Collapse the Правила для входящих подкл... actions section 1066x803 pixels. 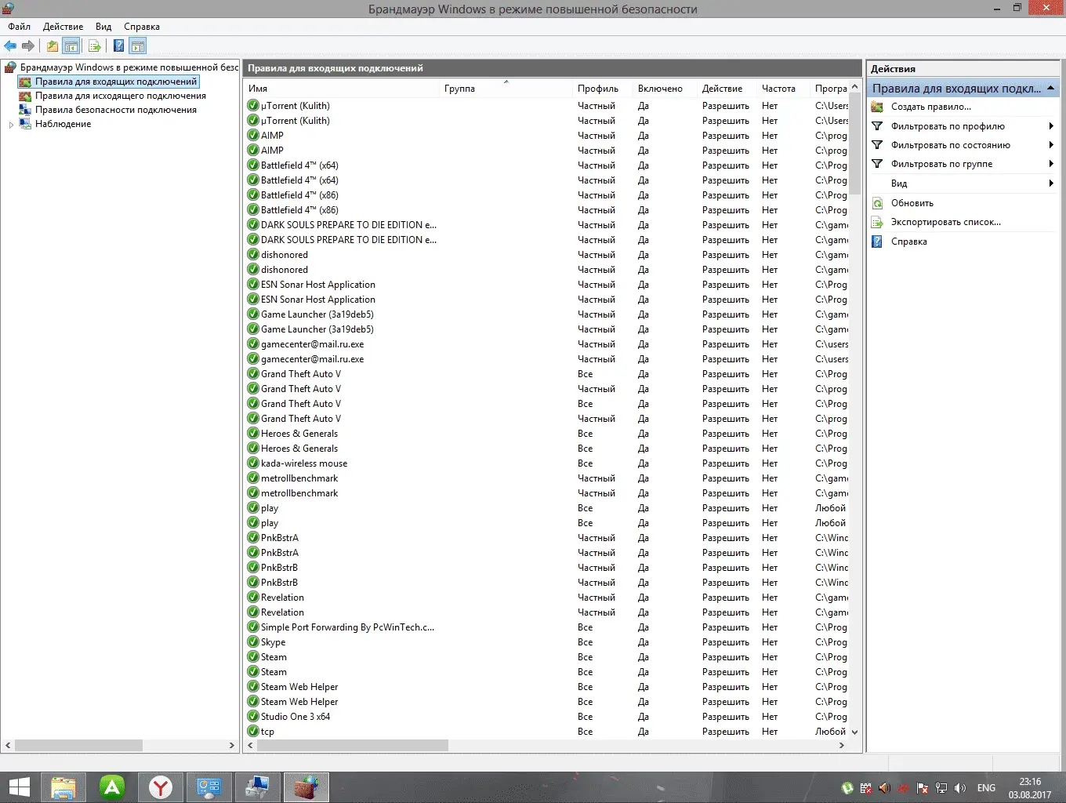coord(1051,89)
